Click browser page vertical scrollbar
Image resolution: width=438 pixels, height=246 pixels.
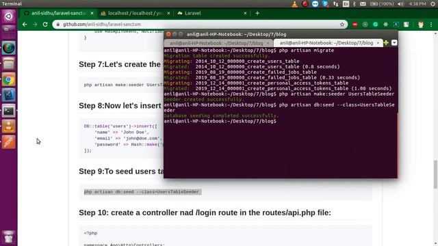tap(435, 175)
